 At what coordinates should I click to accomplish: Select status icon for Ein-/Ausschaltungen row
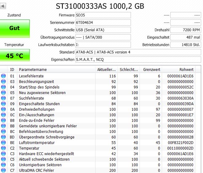tap(3, 115)
